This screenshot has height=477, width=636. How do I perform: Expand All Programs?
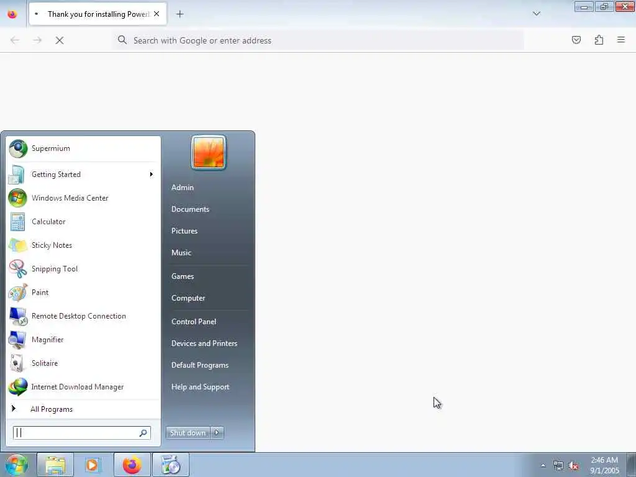tap(83, 409)
